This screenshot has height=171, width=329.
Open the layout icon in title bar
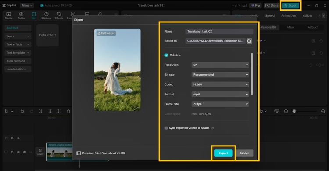click(234, 6)
